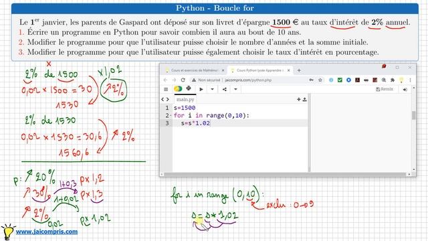The image size is (428, 241).
Task: Select the main.py file tab
Action: point(185,100)
